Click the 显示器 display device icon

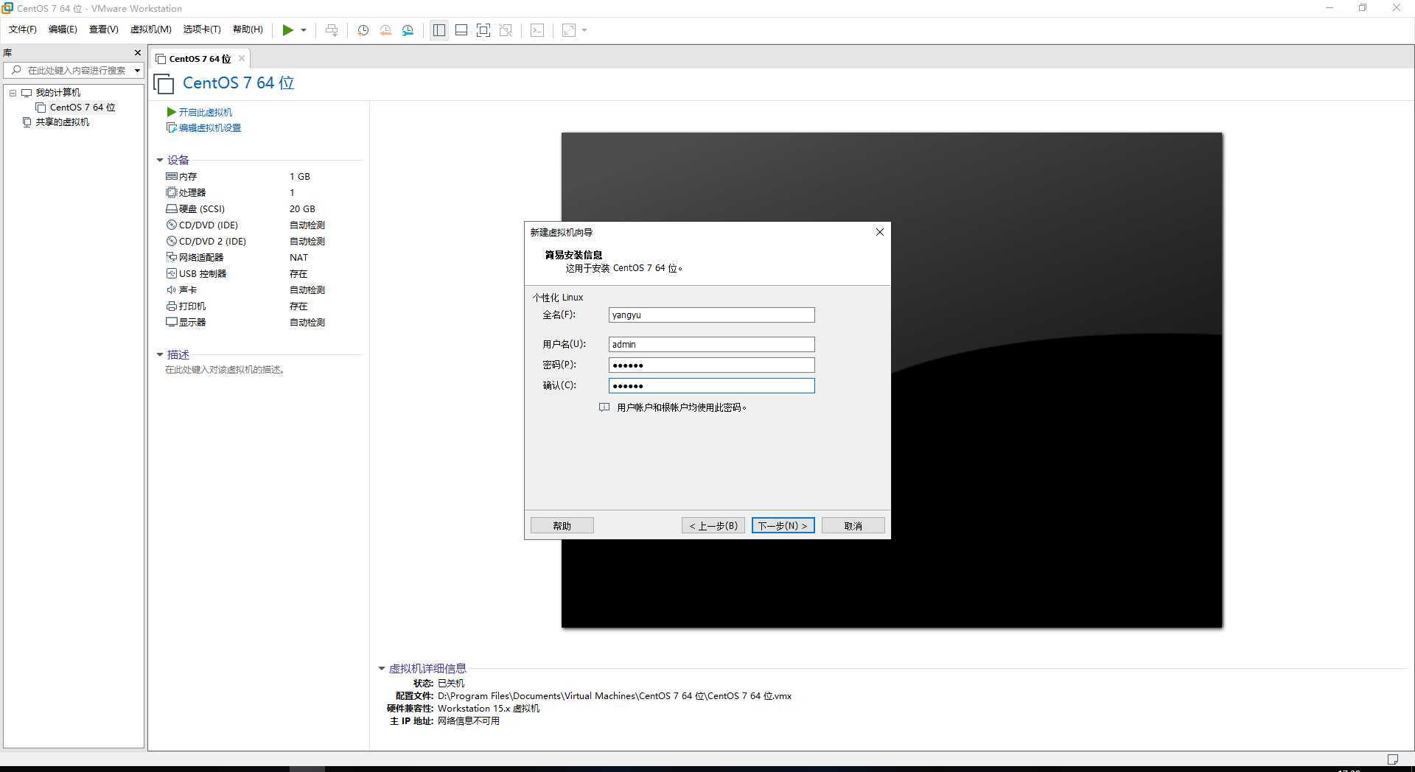(171, 323)
